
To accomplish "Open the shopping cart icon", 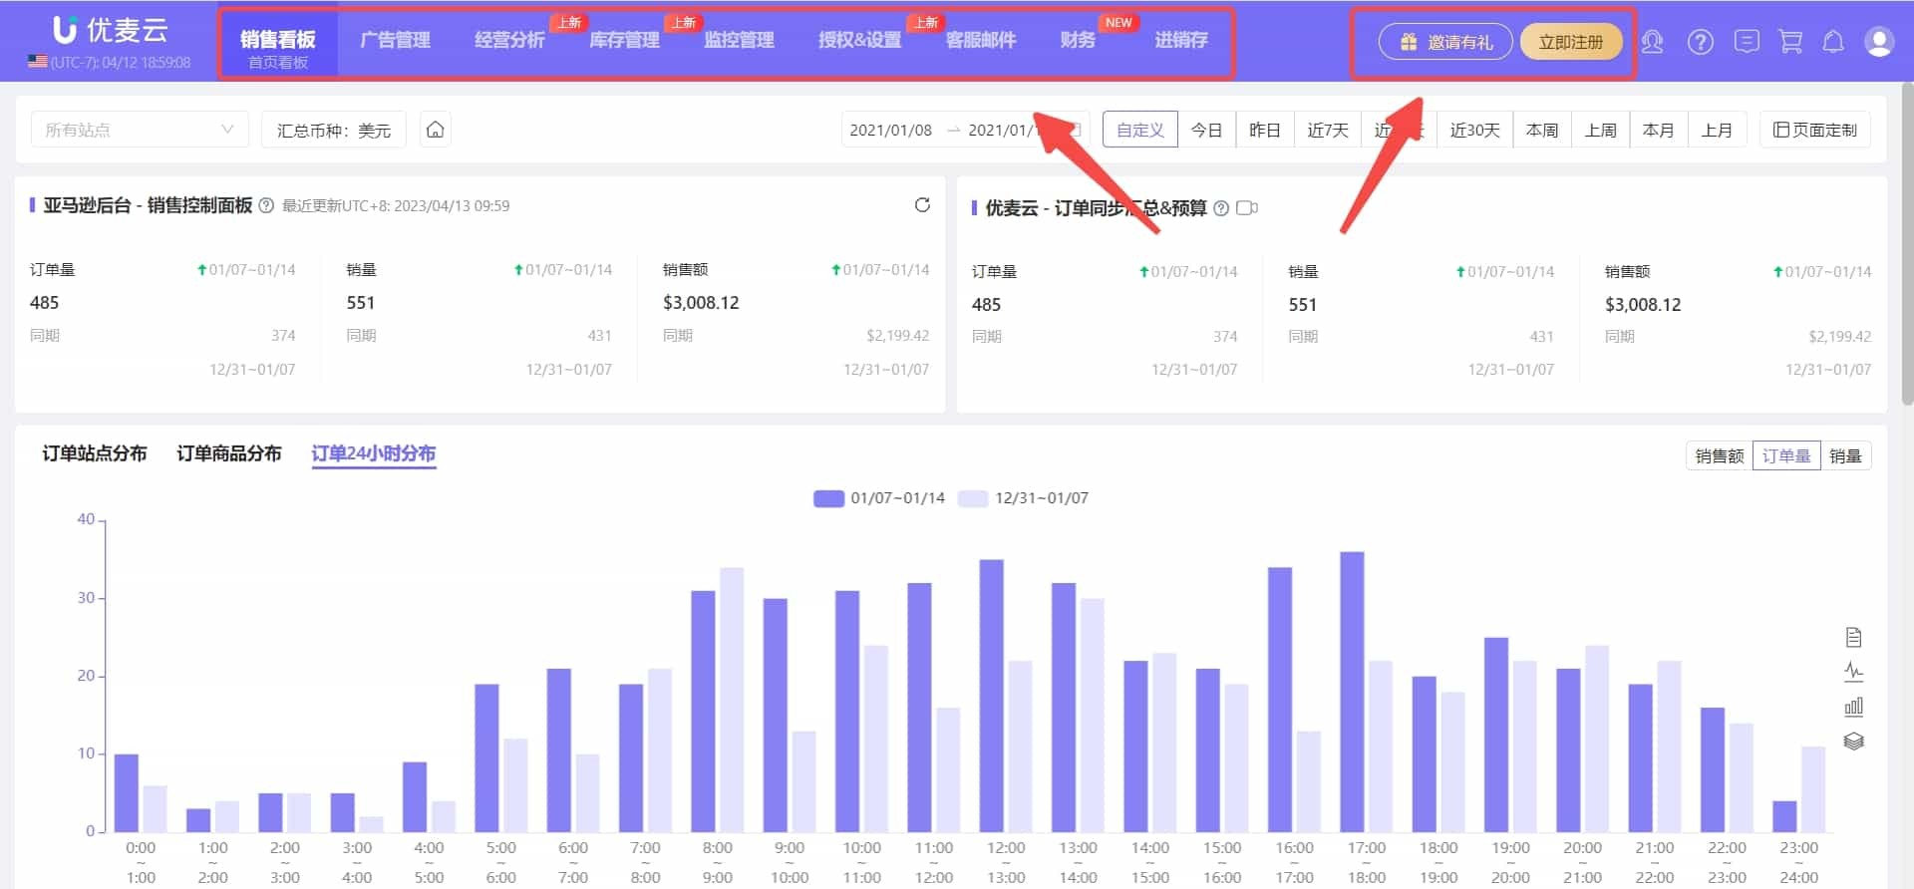I will coord(1790,42).
